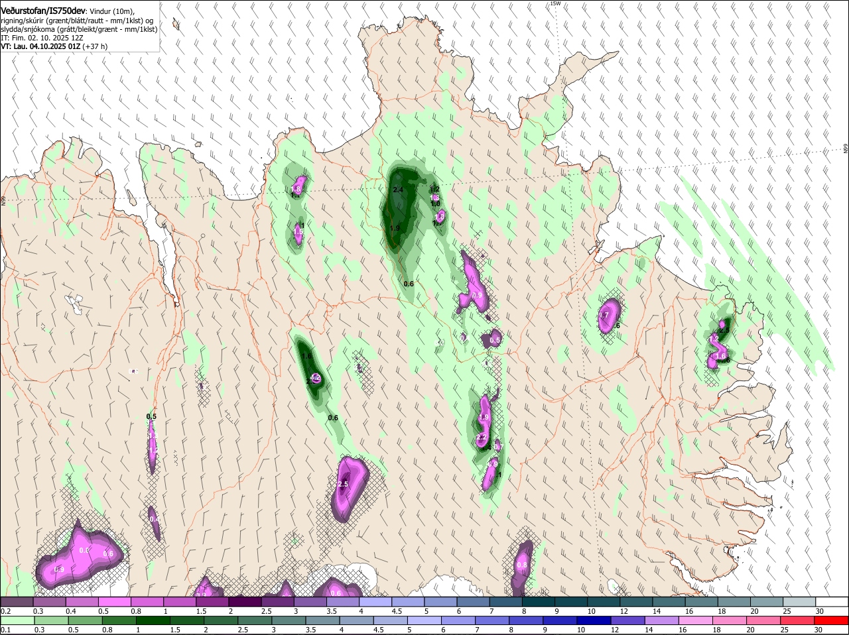
Task: Click the 6 swatch in upper legend row
Action: coord(473,602)
